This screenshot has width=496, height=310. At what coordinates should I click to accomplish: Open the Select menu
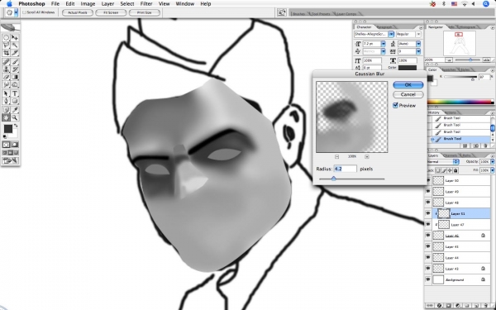pos(127,4)
